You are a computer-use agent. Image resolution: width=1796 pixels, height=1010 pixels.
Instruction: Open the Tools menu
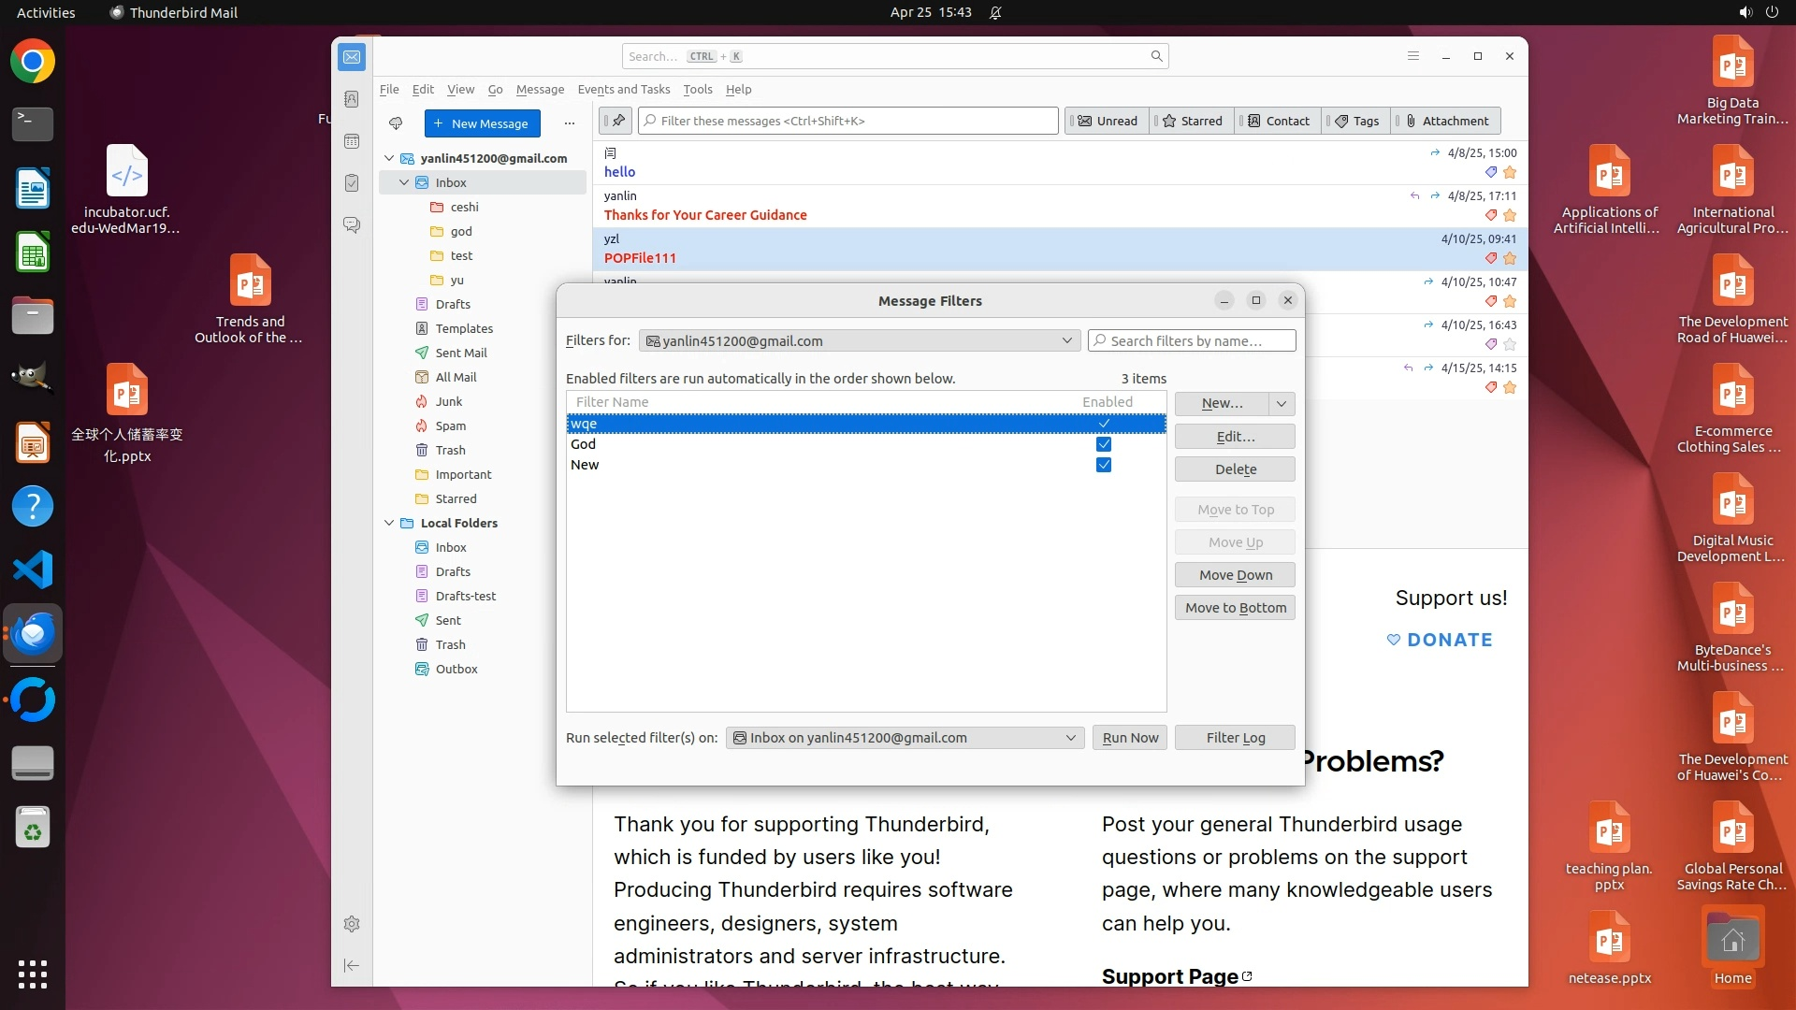coord(697,90)
